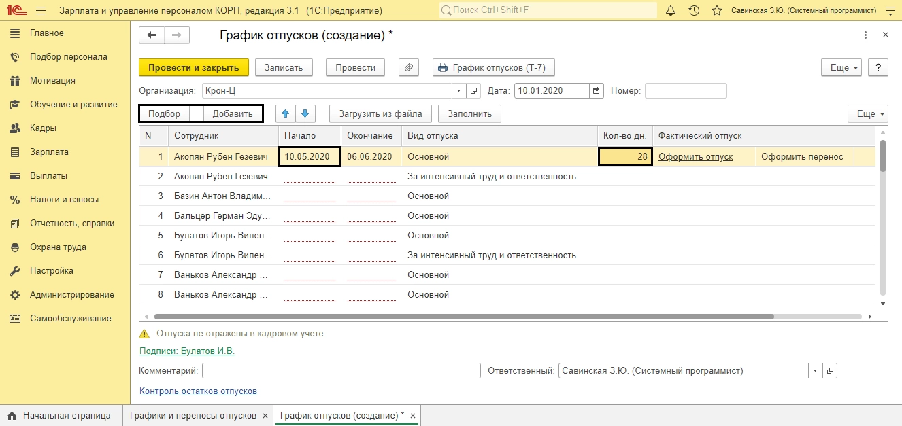Switch to Графики и переносы отпусков tab
The width and height of the screenshot is (902, 426).
point(193,415)
